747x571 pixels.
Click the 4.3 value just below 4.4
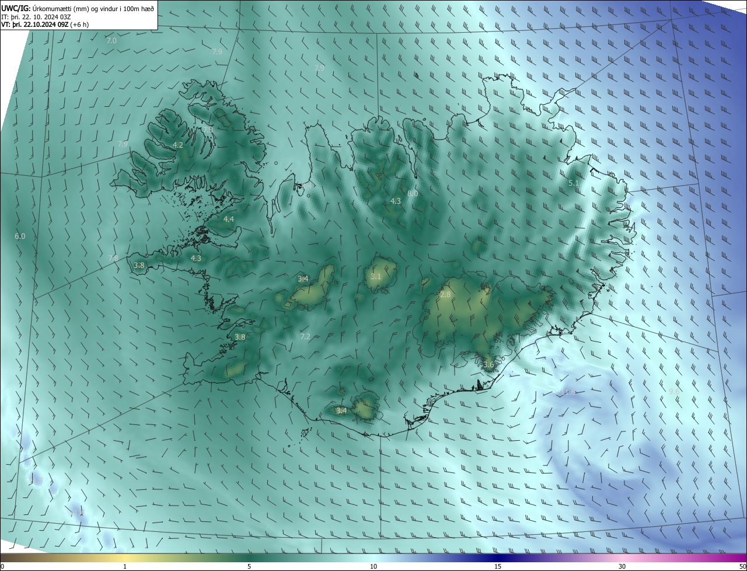click(x=196, y=257)
